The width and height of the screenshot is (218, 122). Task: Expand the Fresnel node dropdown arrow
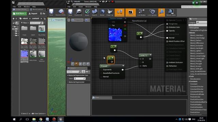coord(123,66)
